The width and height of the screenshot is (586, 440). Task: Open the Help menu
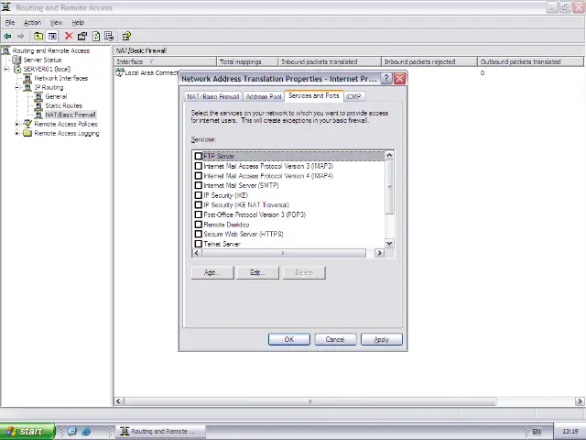point(78,22)
